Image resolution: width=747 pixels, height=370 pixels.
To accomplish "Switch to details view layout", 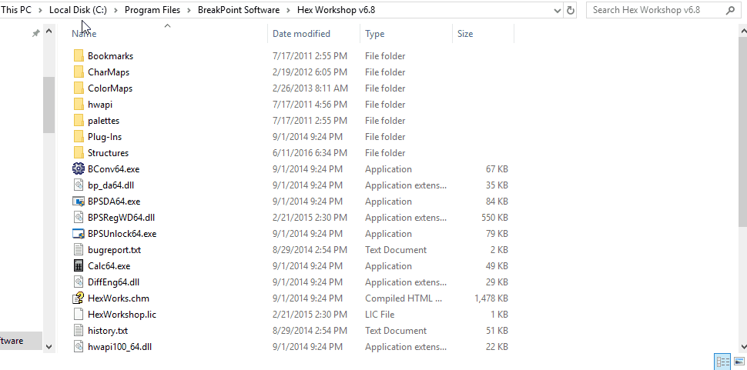I will (722, 362).
